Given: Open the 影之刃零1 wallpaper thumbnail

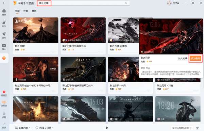Looking at the screenshot, I should tap(36, 30).
